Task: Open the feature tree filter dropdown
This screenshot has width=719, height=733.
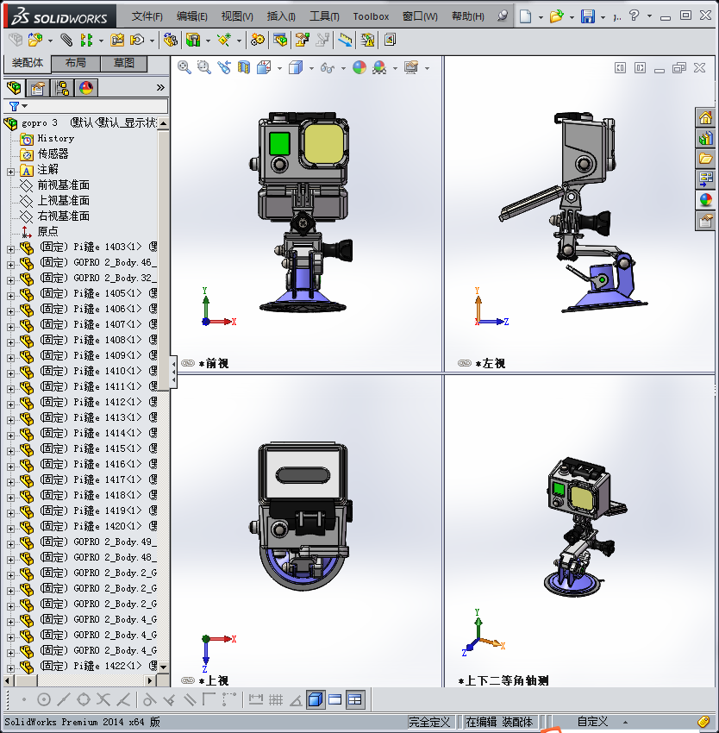Action: click(x=17, y=106)
